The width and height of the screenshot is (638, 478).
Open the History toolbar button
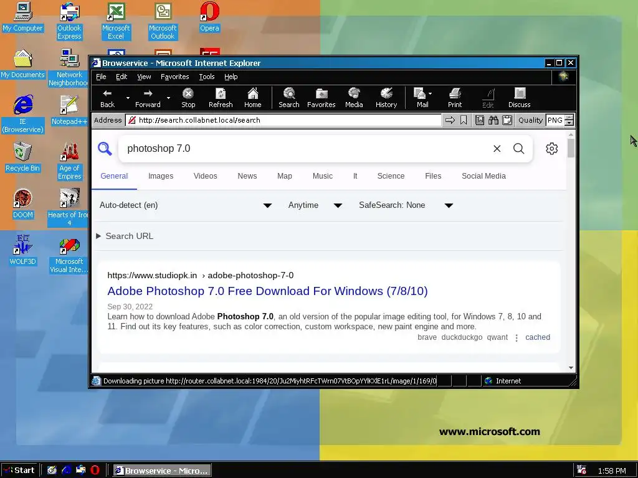pos(386,98)
